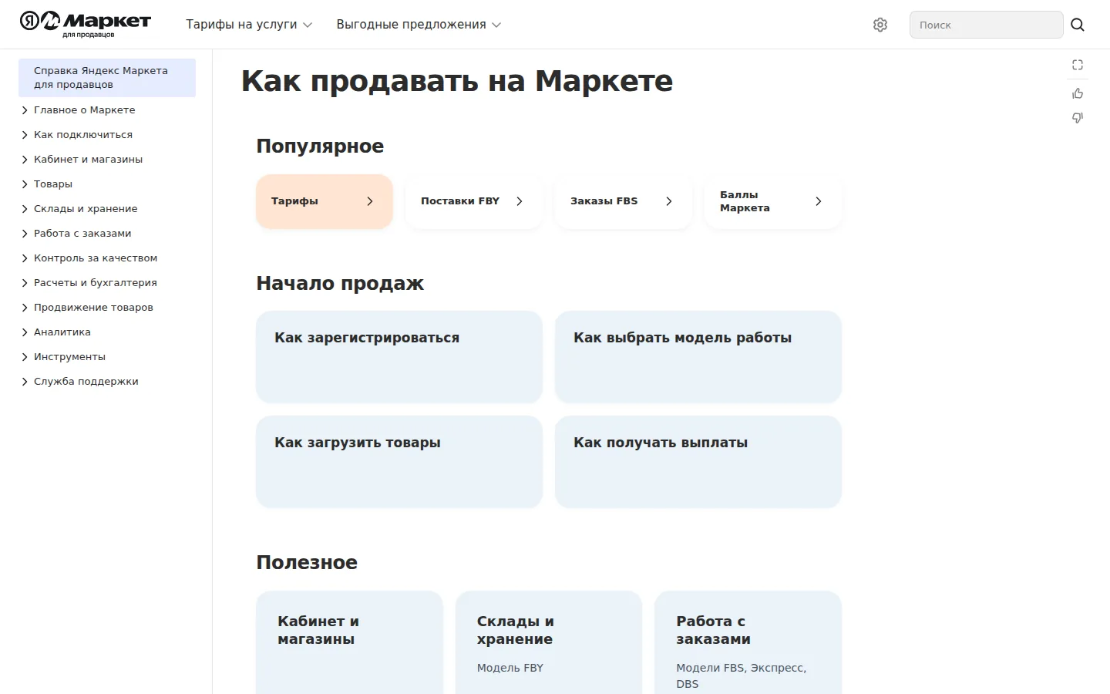The width and height of the screenshot is (1110, 694).
Task: Expand the Работа с заказами sidebar chevron
Action: tap(25, 234)
